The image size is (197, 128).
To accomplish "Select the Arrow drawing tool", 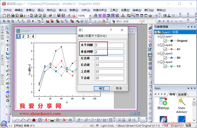I will pos(7,75).
